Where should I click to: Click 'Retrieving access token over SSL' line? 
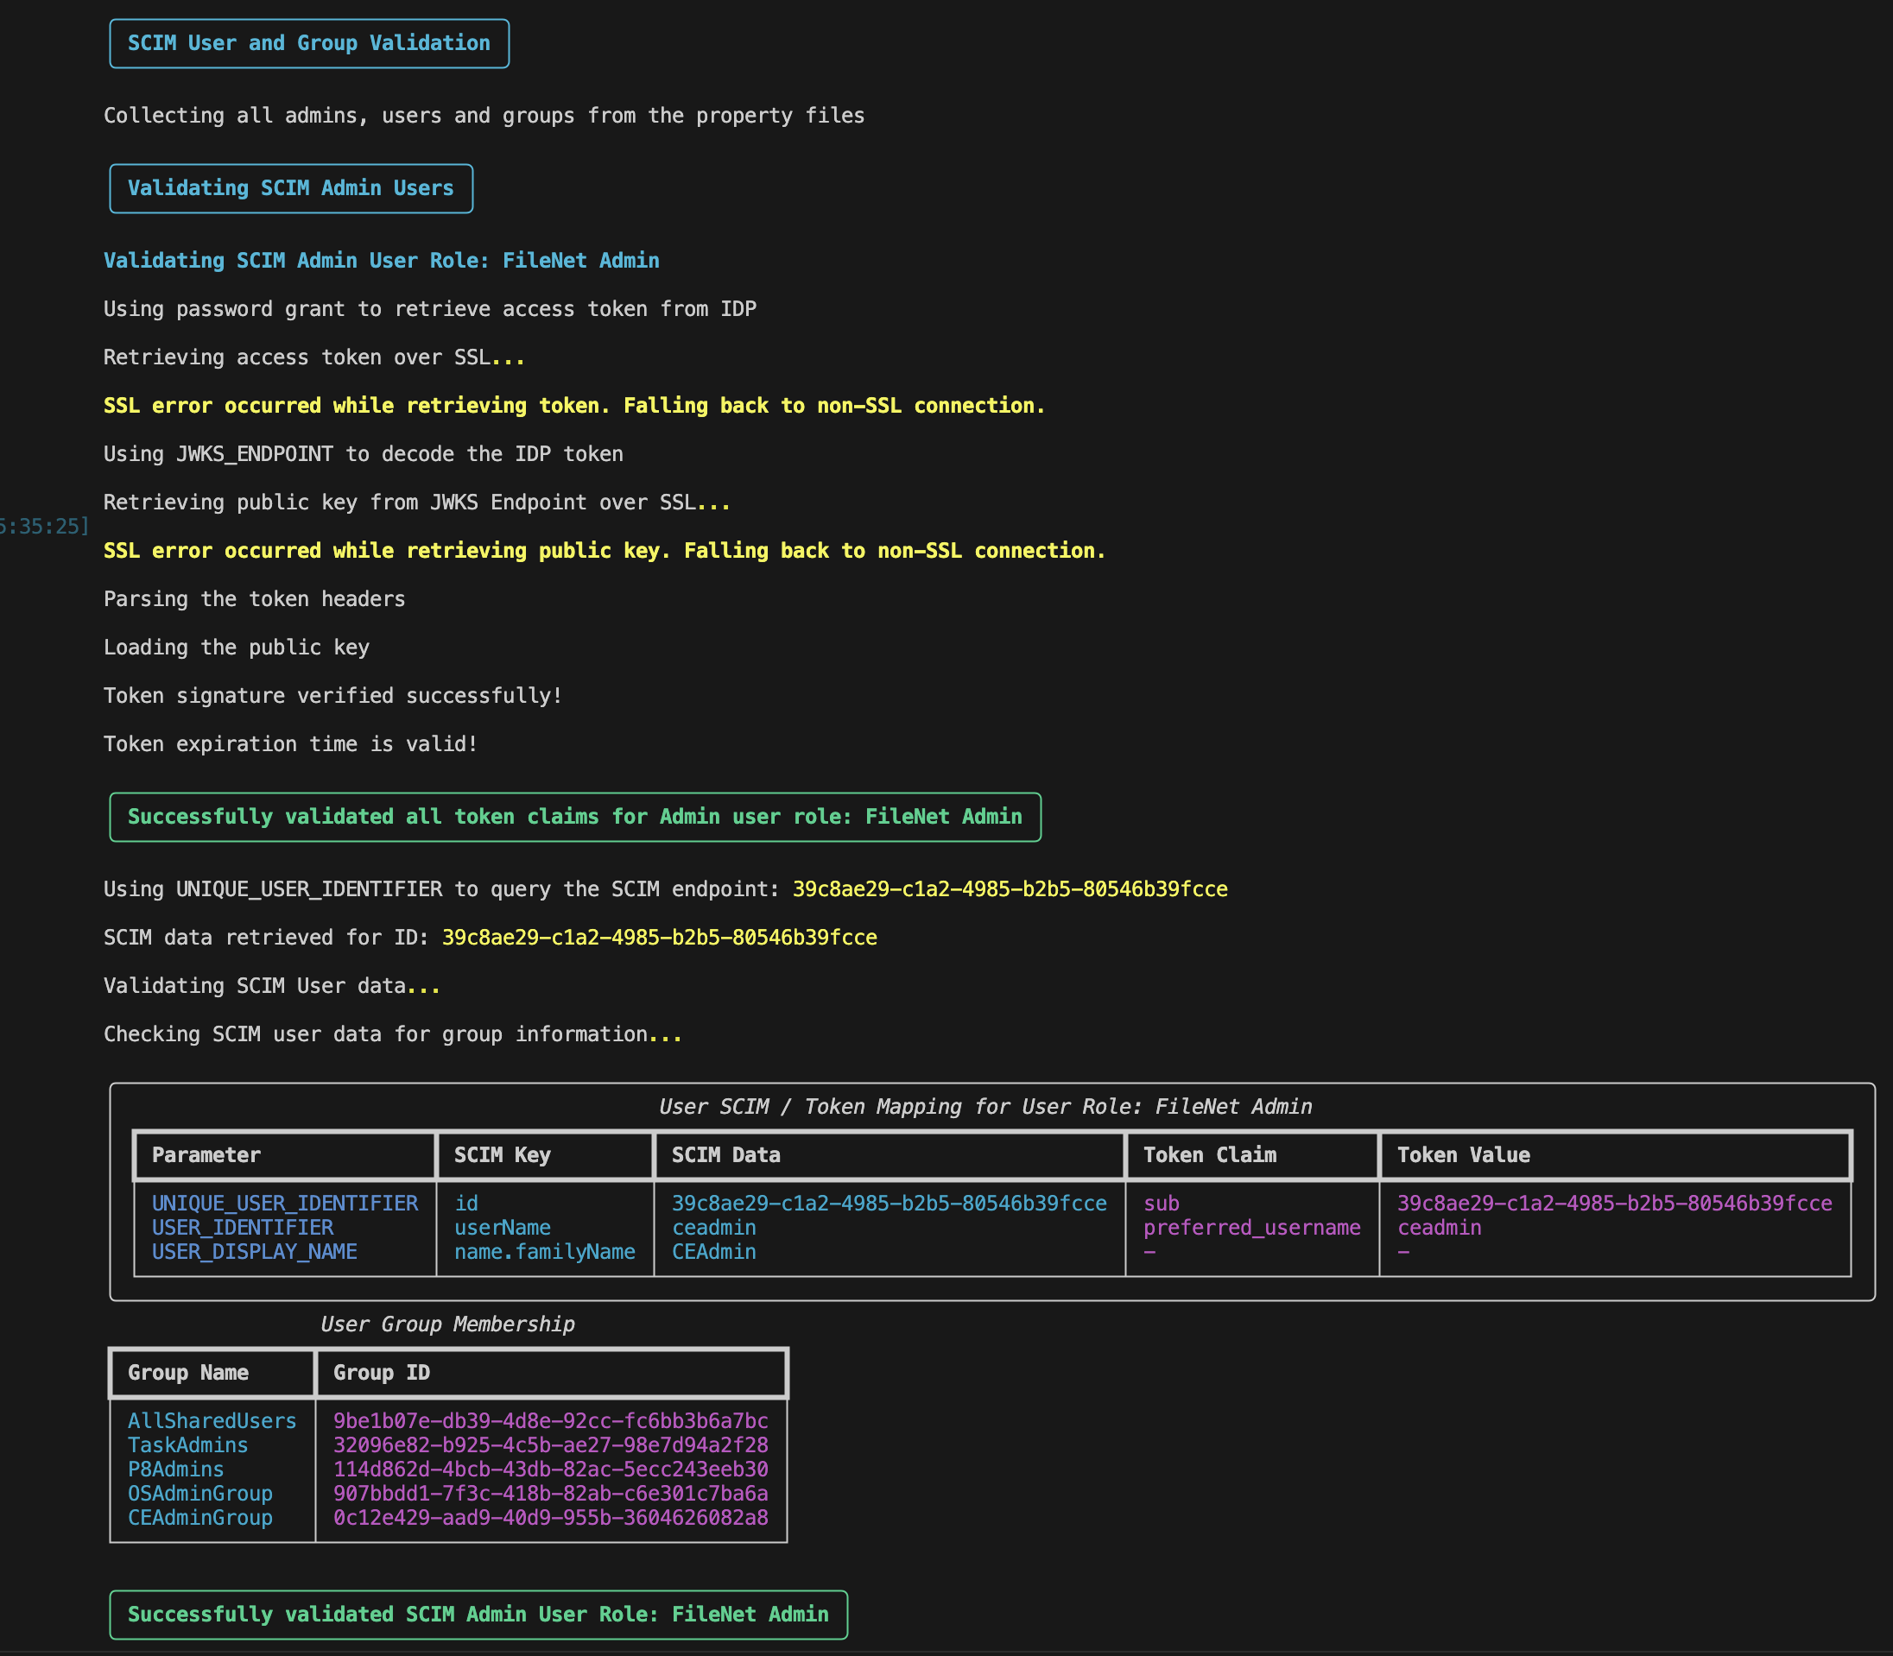[x=314, y=357]
